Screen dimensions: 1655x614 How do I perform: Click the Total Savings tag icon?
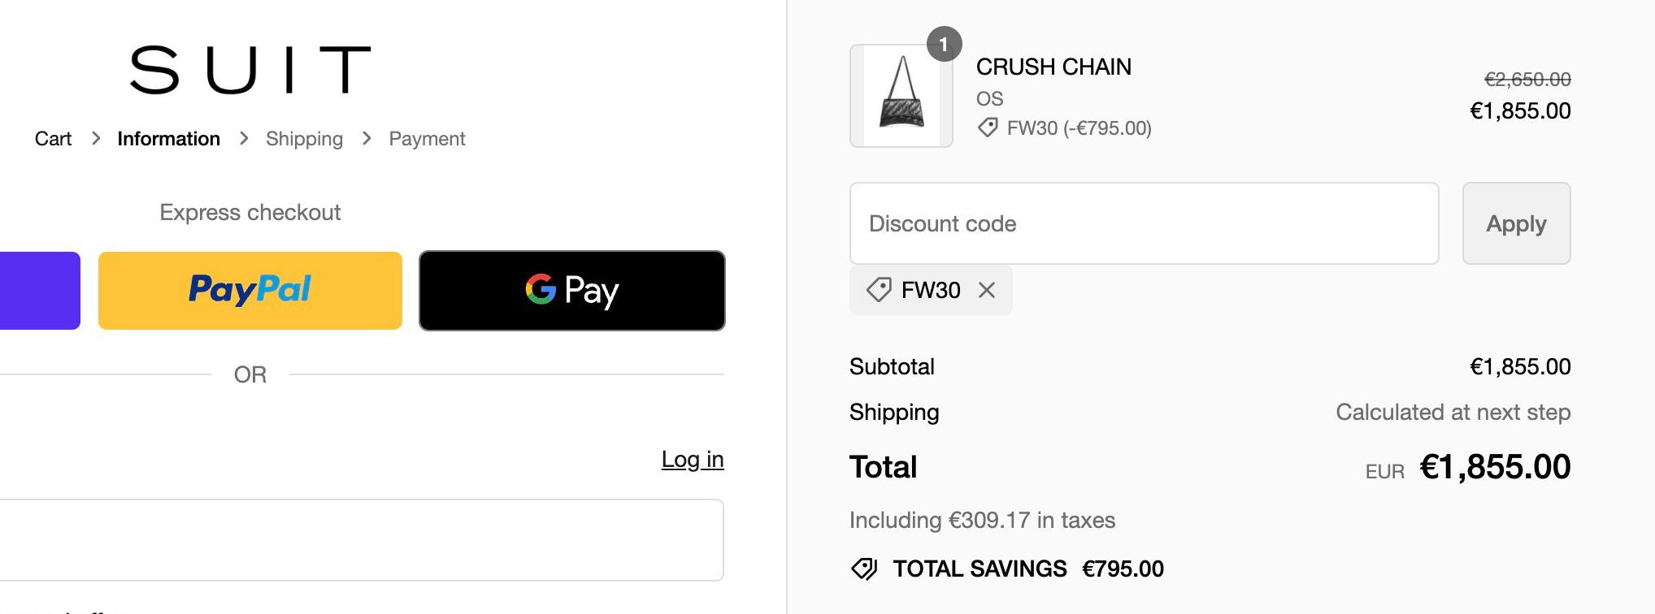pyautogui.click(x=864, y=569)
